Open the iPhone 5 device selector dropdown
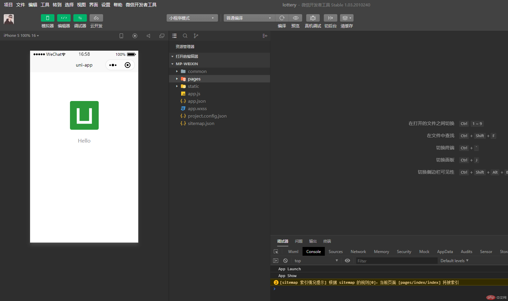Image resolution: width=508 pixels, height=301 pixels. (21, 35)
